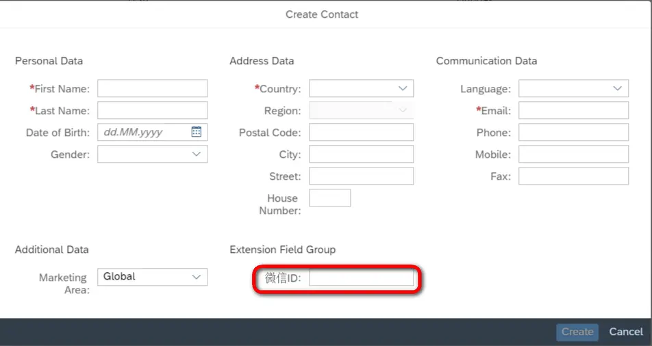Expand the Marketing Area dropdown
The image size is (652, 346).
click(x=197, y=277)
